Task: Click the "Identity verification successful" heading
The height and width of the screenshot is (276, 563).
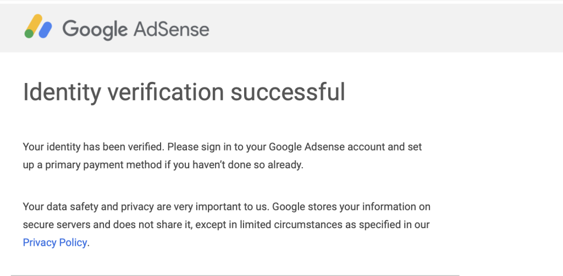Action: [x=184, y=92]
